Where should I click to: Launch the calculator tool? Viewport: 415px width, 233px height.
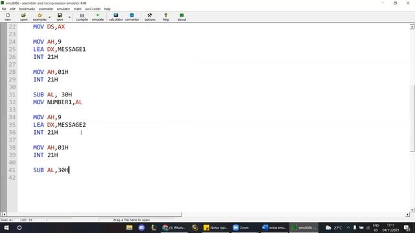[115, 17]
